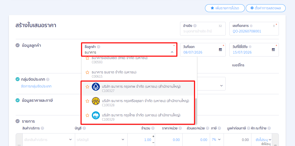Click ส่วนลด/หน่วย discount field 0.00

point(196,140)
